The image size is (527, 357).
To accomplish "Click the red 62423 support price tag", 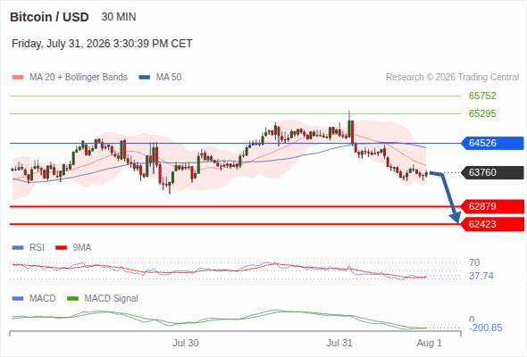I will click(x=492, y=224).
